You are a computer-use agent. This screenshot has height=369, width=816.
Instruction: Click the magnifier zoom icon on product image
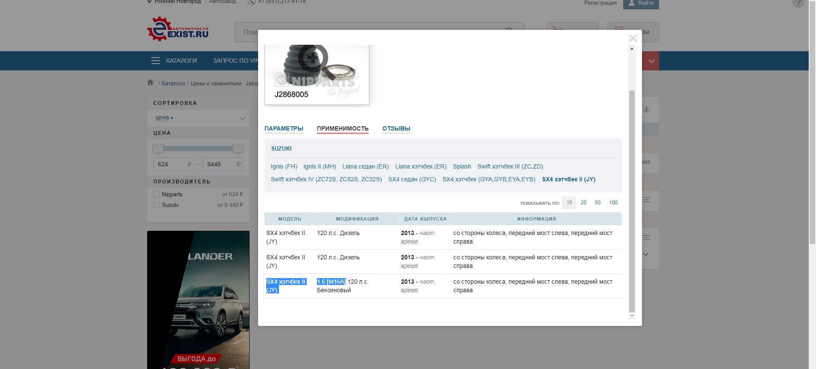pyautogui.click(x=313, y=58)
